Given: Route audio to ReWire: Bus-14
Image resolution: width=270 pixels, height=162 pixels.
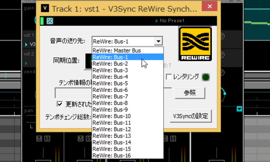Looking at the screenshot, I should (x=128, y=142).
